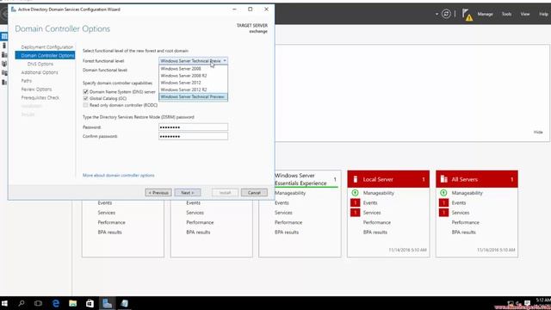Viewport: 551px width, 310px height.
Task: Click the Previous button
Action: [x=158, y=193]
